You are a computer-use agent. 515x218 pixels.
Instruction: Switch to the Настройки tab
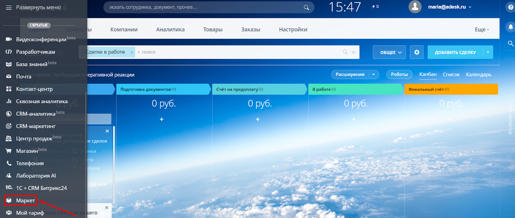(293, 29)
